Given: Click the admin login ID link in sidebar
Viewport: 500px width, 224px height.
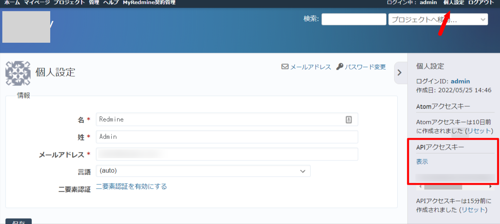Looking at the screenshot, I should point(460,81).
